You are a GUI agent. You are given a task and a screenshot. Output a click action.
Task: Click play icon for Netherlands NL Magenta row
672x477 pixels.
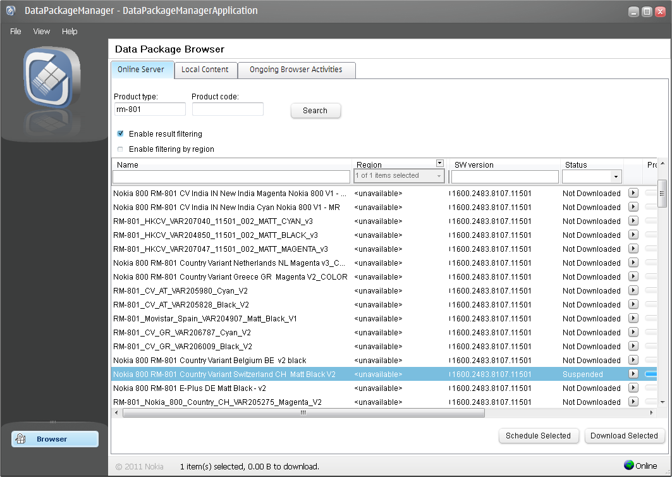click(x=633, y=263)
